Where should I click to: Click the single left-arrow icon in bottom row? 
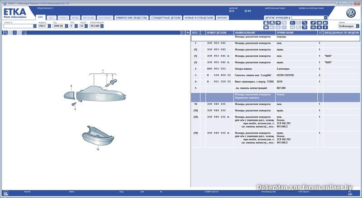coord(325,27)
